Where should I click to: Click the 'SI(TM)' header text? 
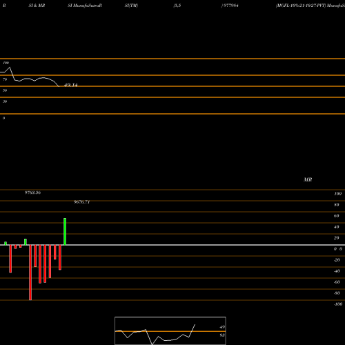(x=131, y=6)
